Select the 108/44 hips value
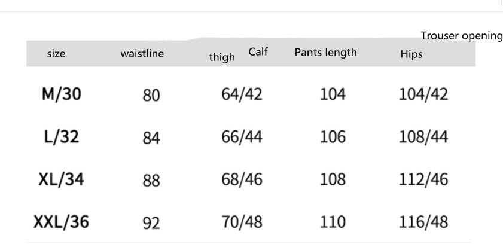The height and width of the screenshot is (250, 503). [x=423, y=137]
